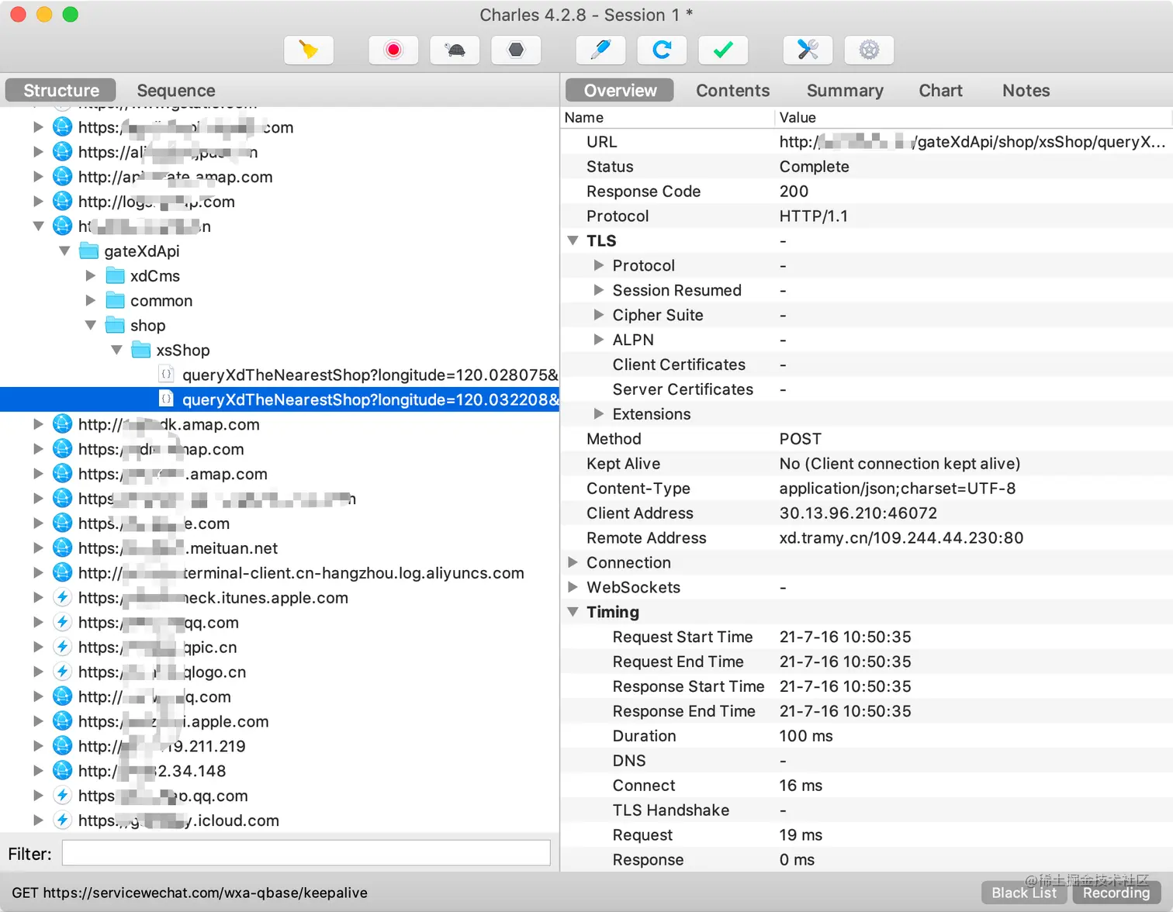
Task: Toggle the turtle Throttling button
Action: point(455,50)
